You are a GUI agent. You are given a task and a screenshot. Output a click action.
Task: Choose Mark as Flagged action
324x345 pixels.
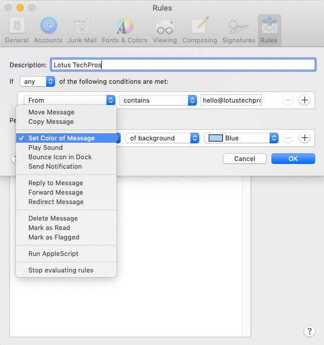click(x=66, y=237)
